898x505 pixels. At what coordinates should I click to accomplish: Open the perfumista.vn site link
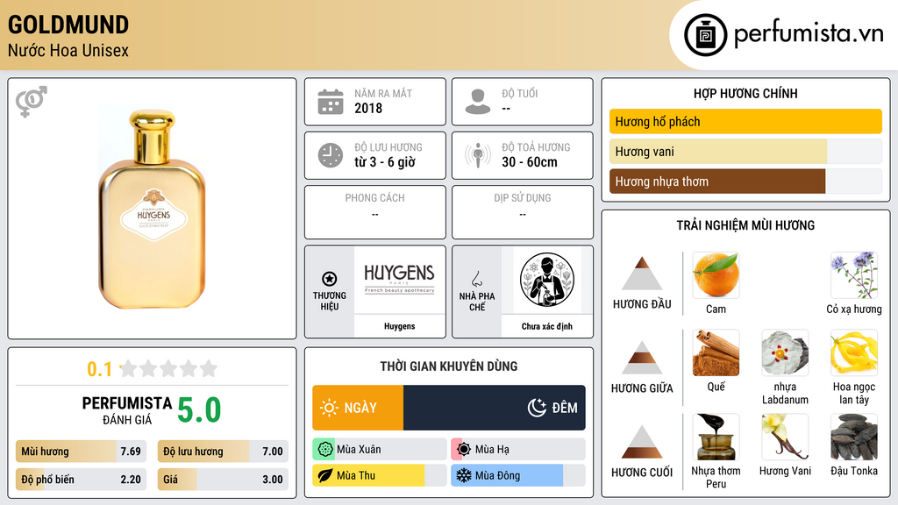[x=809, y=33]
